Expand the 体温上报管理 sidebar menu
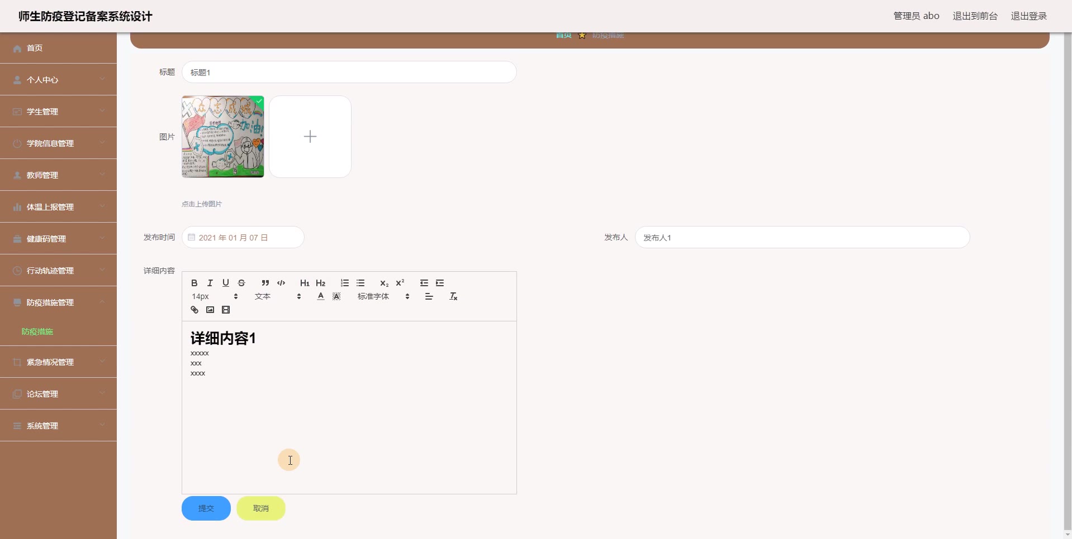Viewport: 1072px width, 539px height. (x=58, y=207)
